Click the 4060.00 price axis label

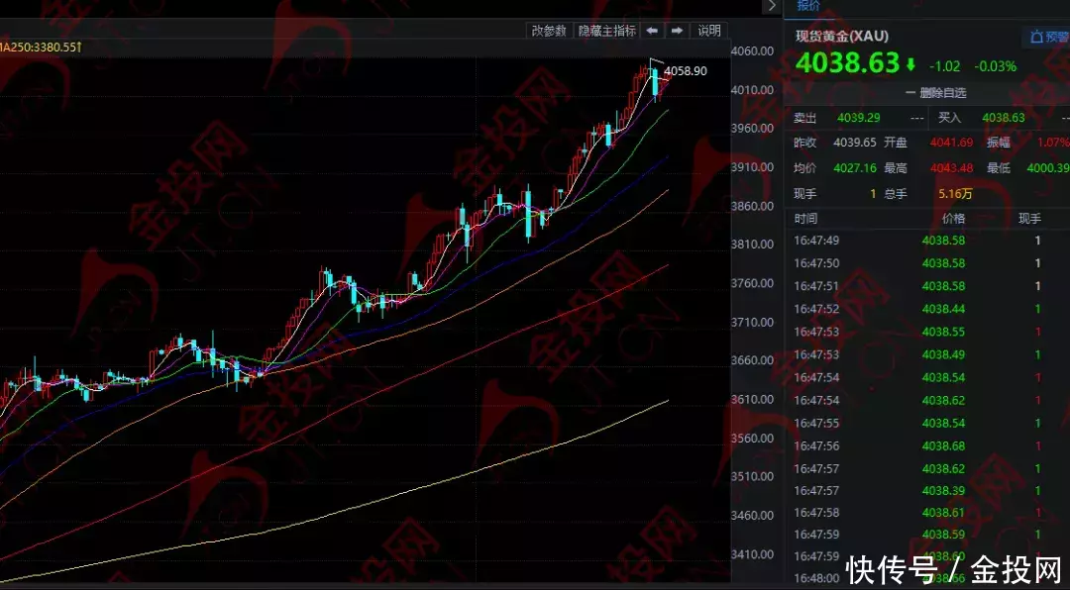(750, 51)
